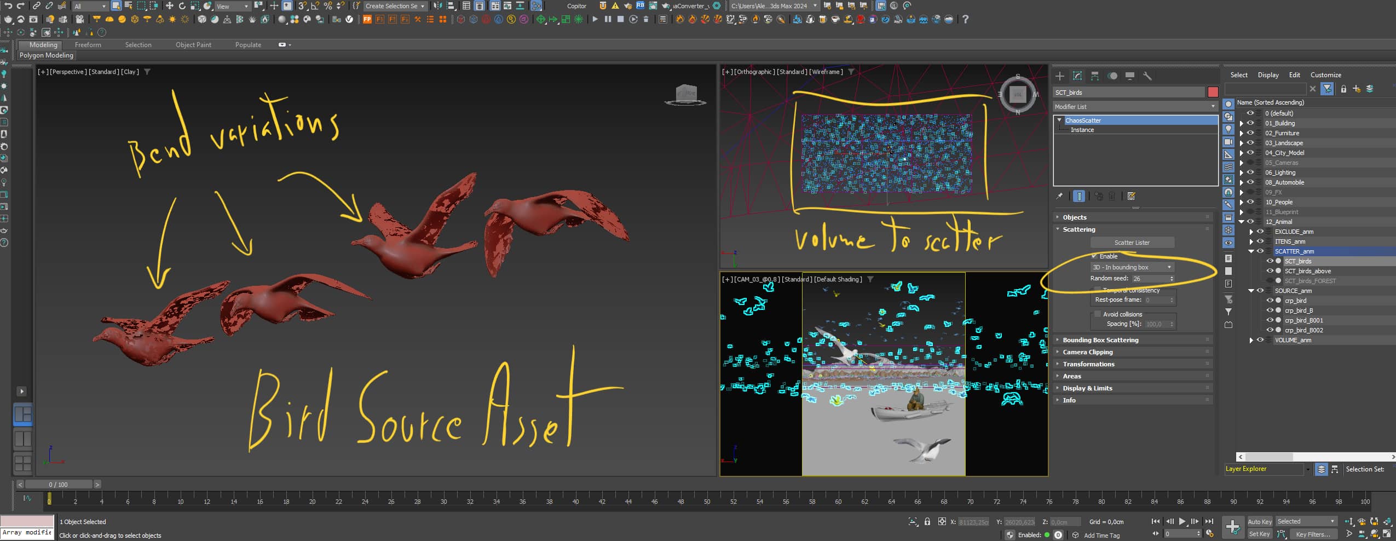
Task: Open the Utilities wrench panel tab
Action: 1147,76
